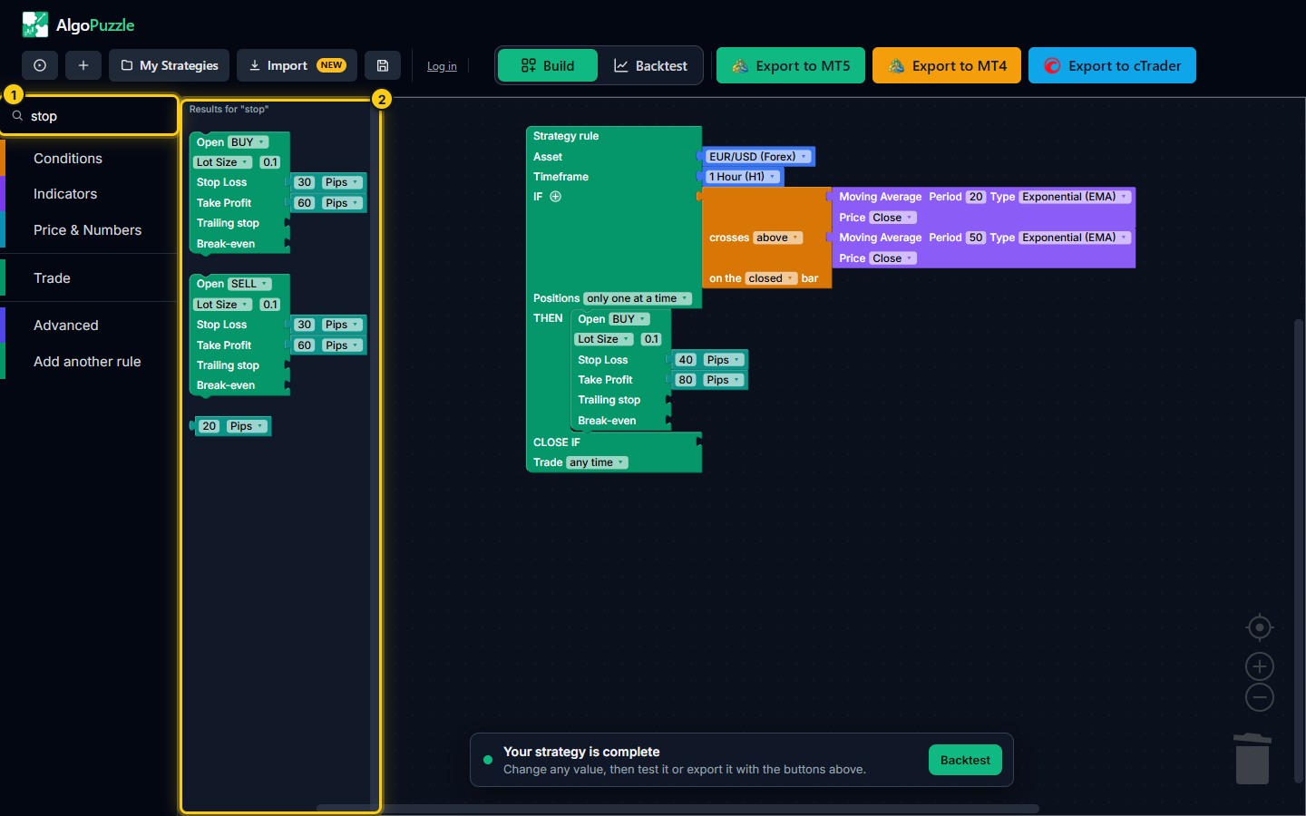Open the Positions 'only one at a time' dropdown
This screenshot has height=816, width=1306.
[638, 298]
